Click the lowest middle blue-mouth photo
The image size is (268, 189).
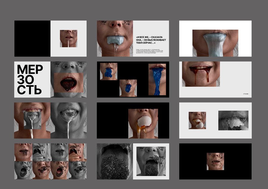[x=128, y=88]
